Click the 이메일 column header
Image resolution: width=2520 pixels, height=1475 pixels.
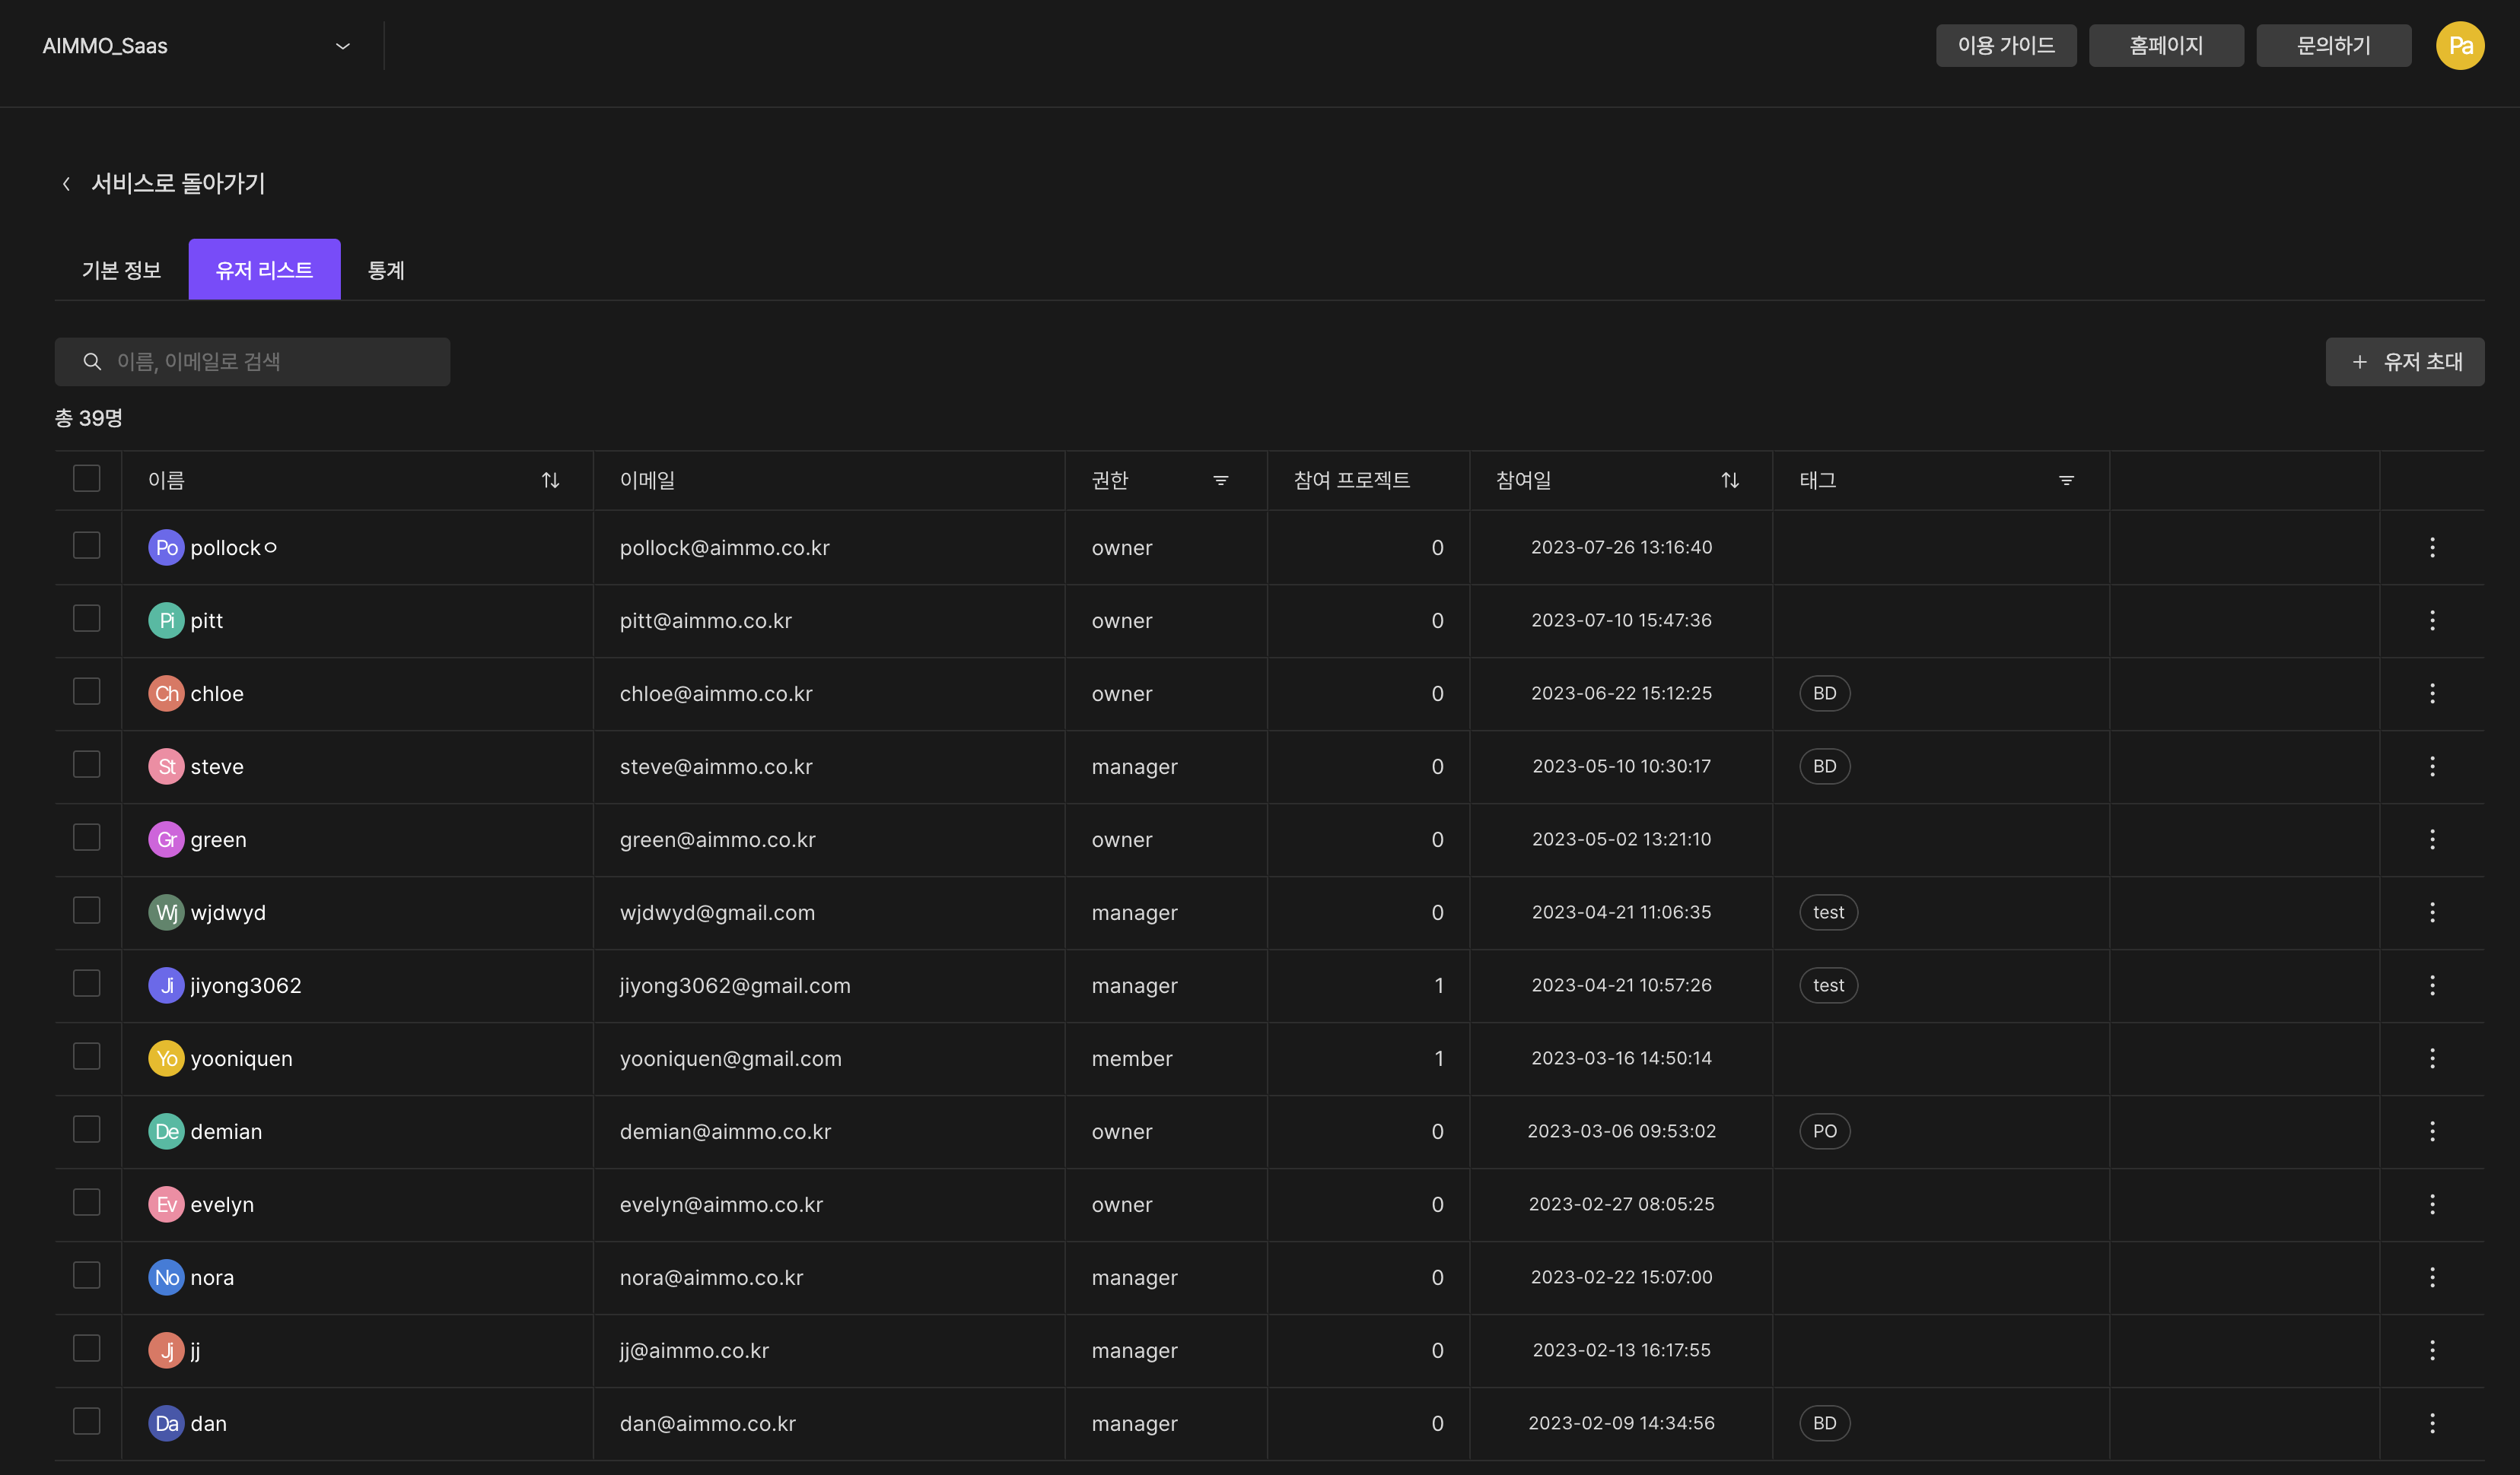[x=647, y=481]
